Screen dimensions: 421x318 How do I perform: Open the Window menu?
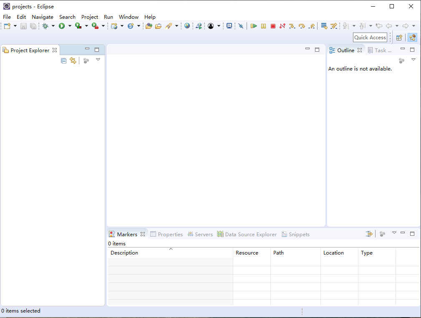point(129,17)
